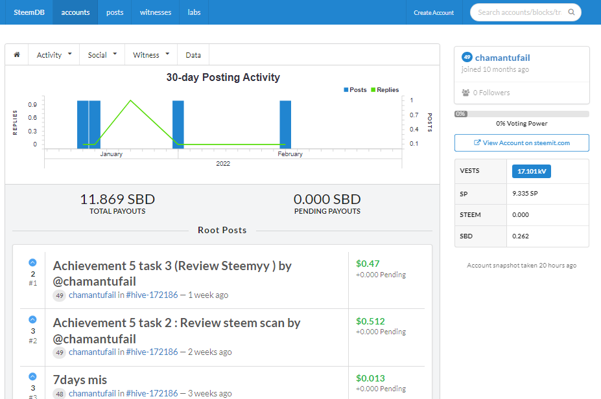Select witnesses in top navigation
This screenshot has width=601, height=399.
(155, 12)
